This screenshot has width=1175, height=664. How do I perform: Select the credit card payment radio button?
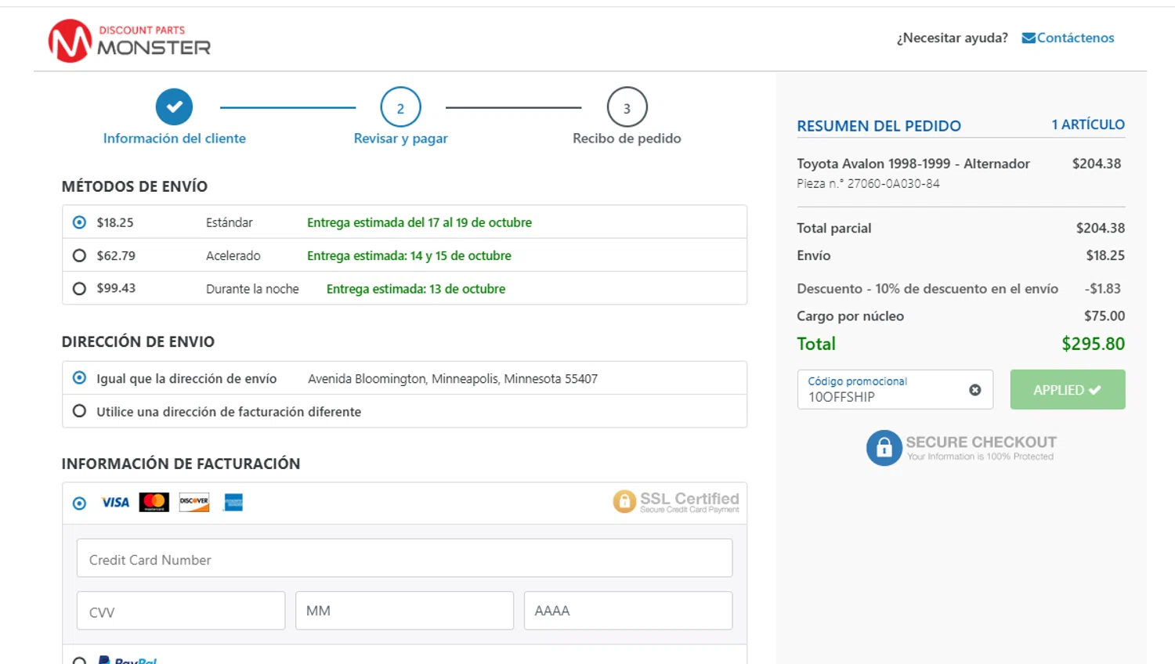pos(79,503)
